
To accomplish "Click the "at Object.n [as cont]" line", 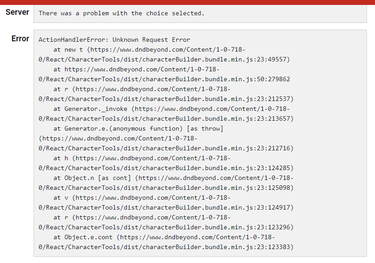I will click(174, 178).
